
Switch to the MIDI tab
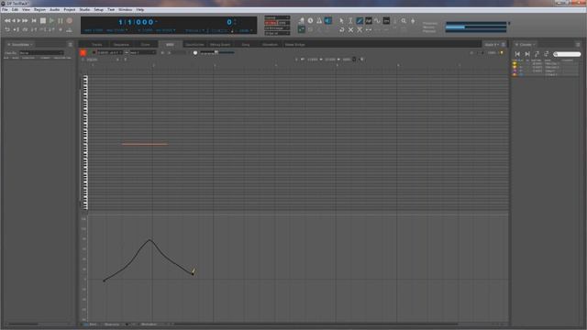coord(170,45)
